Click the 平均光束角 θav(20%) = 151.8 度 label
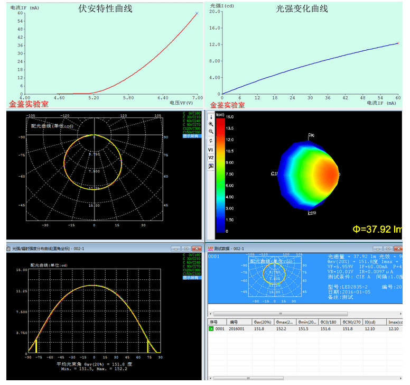410x385 pixels. point(95,364)
